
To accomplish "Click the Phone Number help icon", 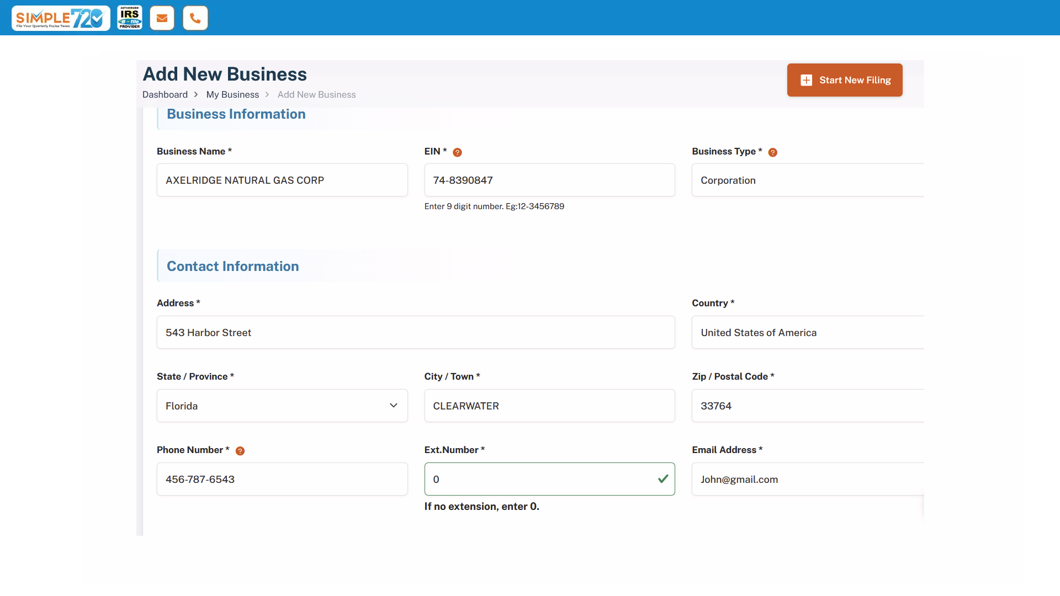I will pyautogui.click(x=240, y=451).
